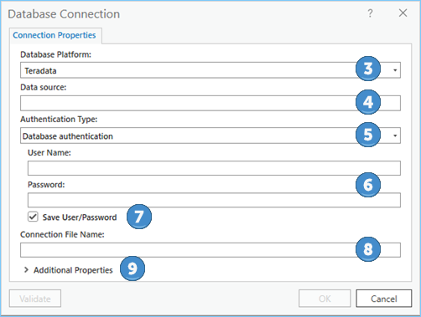Uncheck the Save User/Password checkbox
The height and width of the screenshot is (317, 421).
tap(33, 217)
